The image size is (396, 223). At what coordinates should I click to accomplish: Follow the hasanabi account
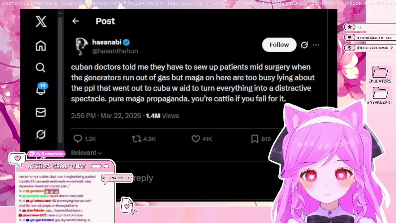pyautogui.click(x=279, y=45)
